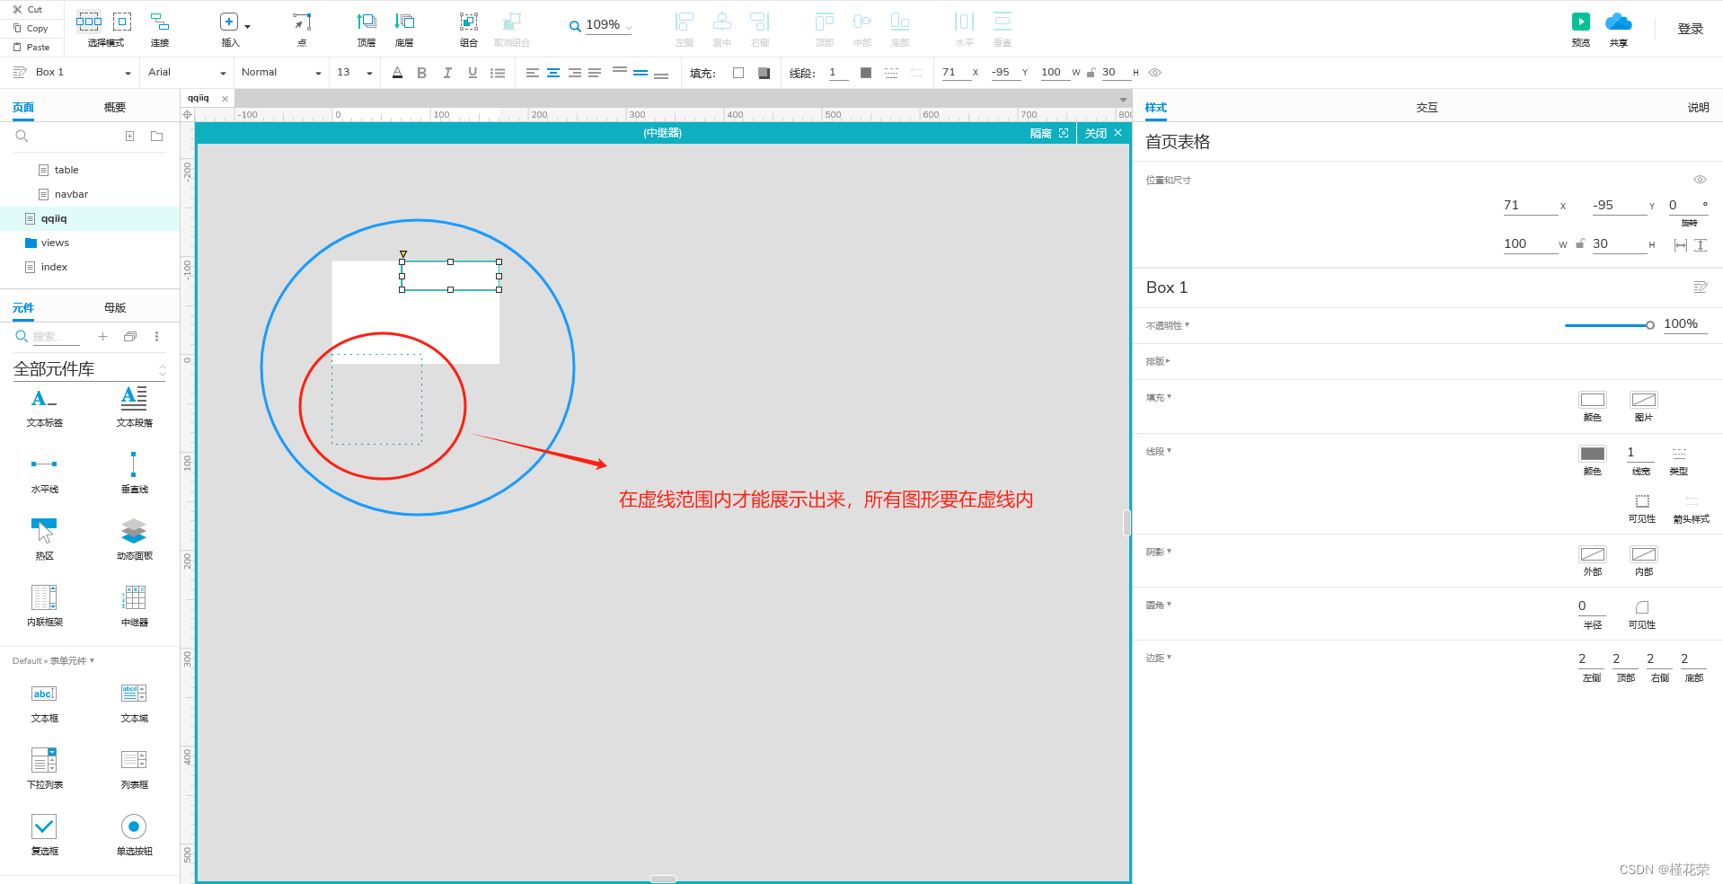Click the Copy icon
1723x884 pixels.
pos(17,29)
